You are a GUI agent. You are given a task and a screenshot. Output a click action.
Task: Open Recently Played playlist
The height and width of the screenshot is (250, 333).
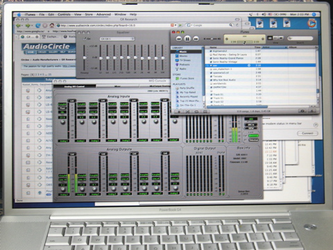coord(187,97)
